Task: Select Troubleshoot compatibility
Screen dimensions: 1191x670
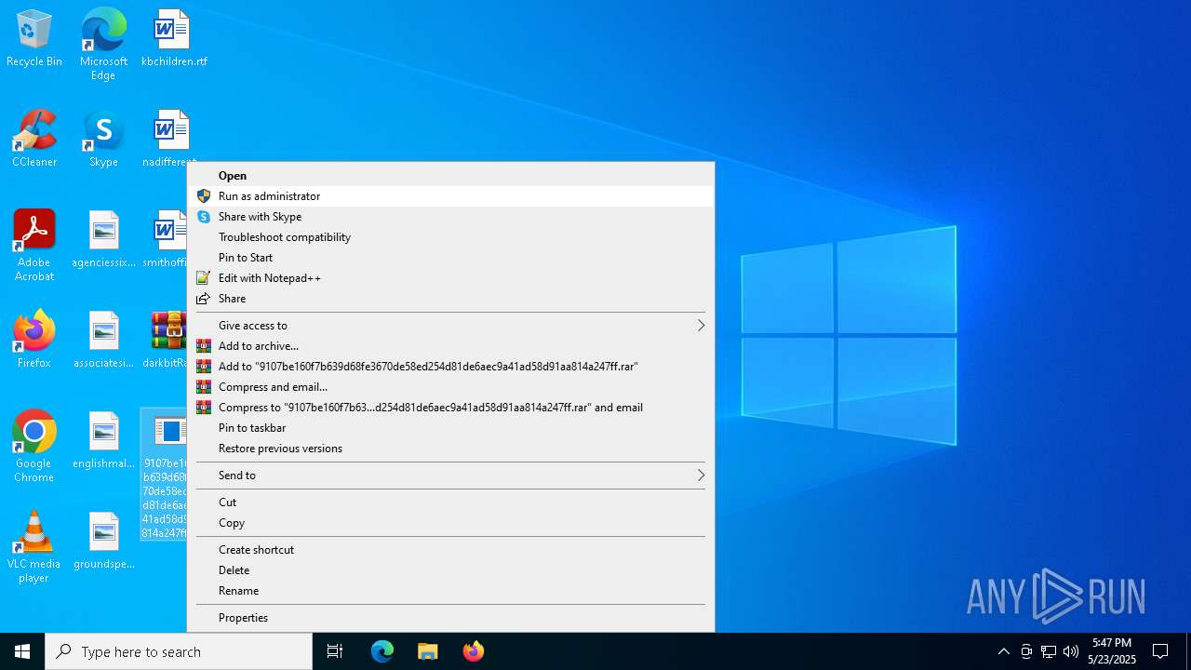Action: (450, 237)
